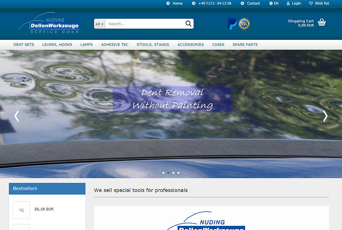Click the shopping basket icon
342x230 pixels.
[x=322, y=22]
